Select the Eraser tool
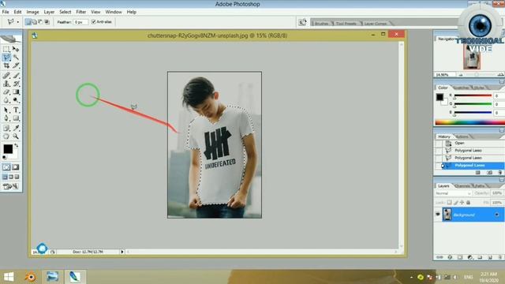The height and width of the screenshot is (284, 505). tap(6, 92)
